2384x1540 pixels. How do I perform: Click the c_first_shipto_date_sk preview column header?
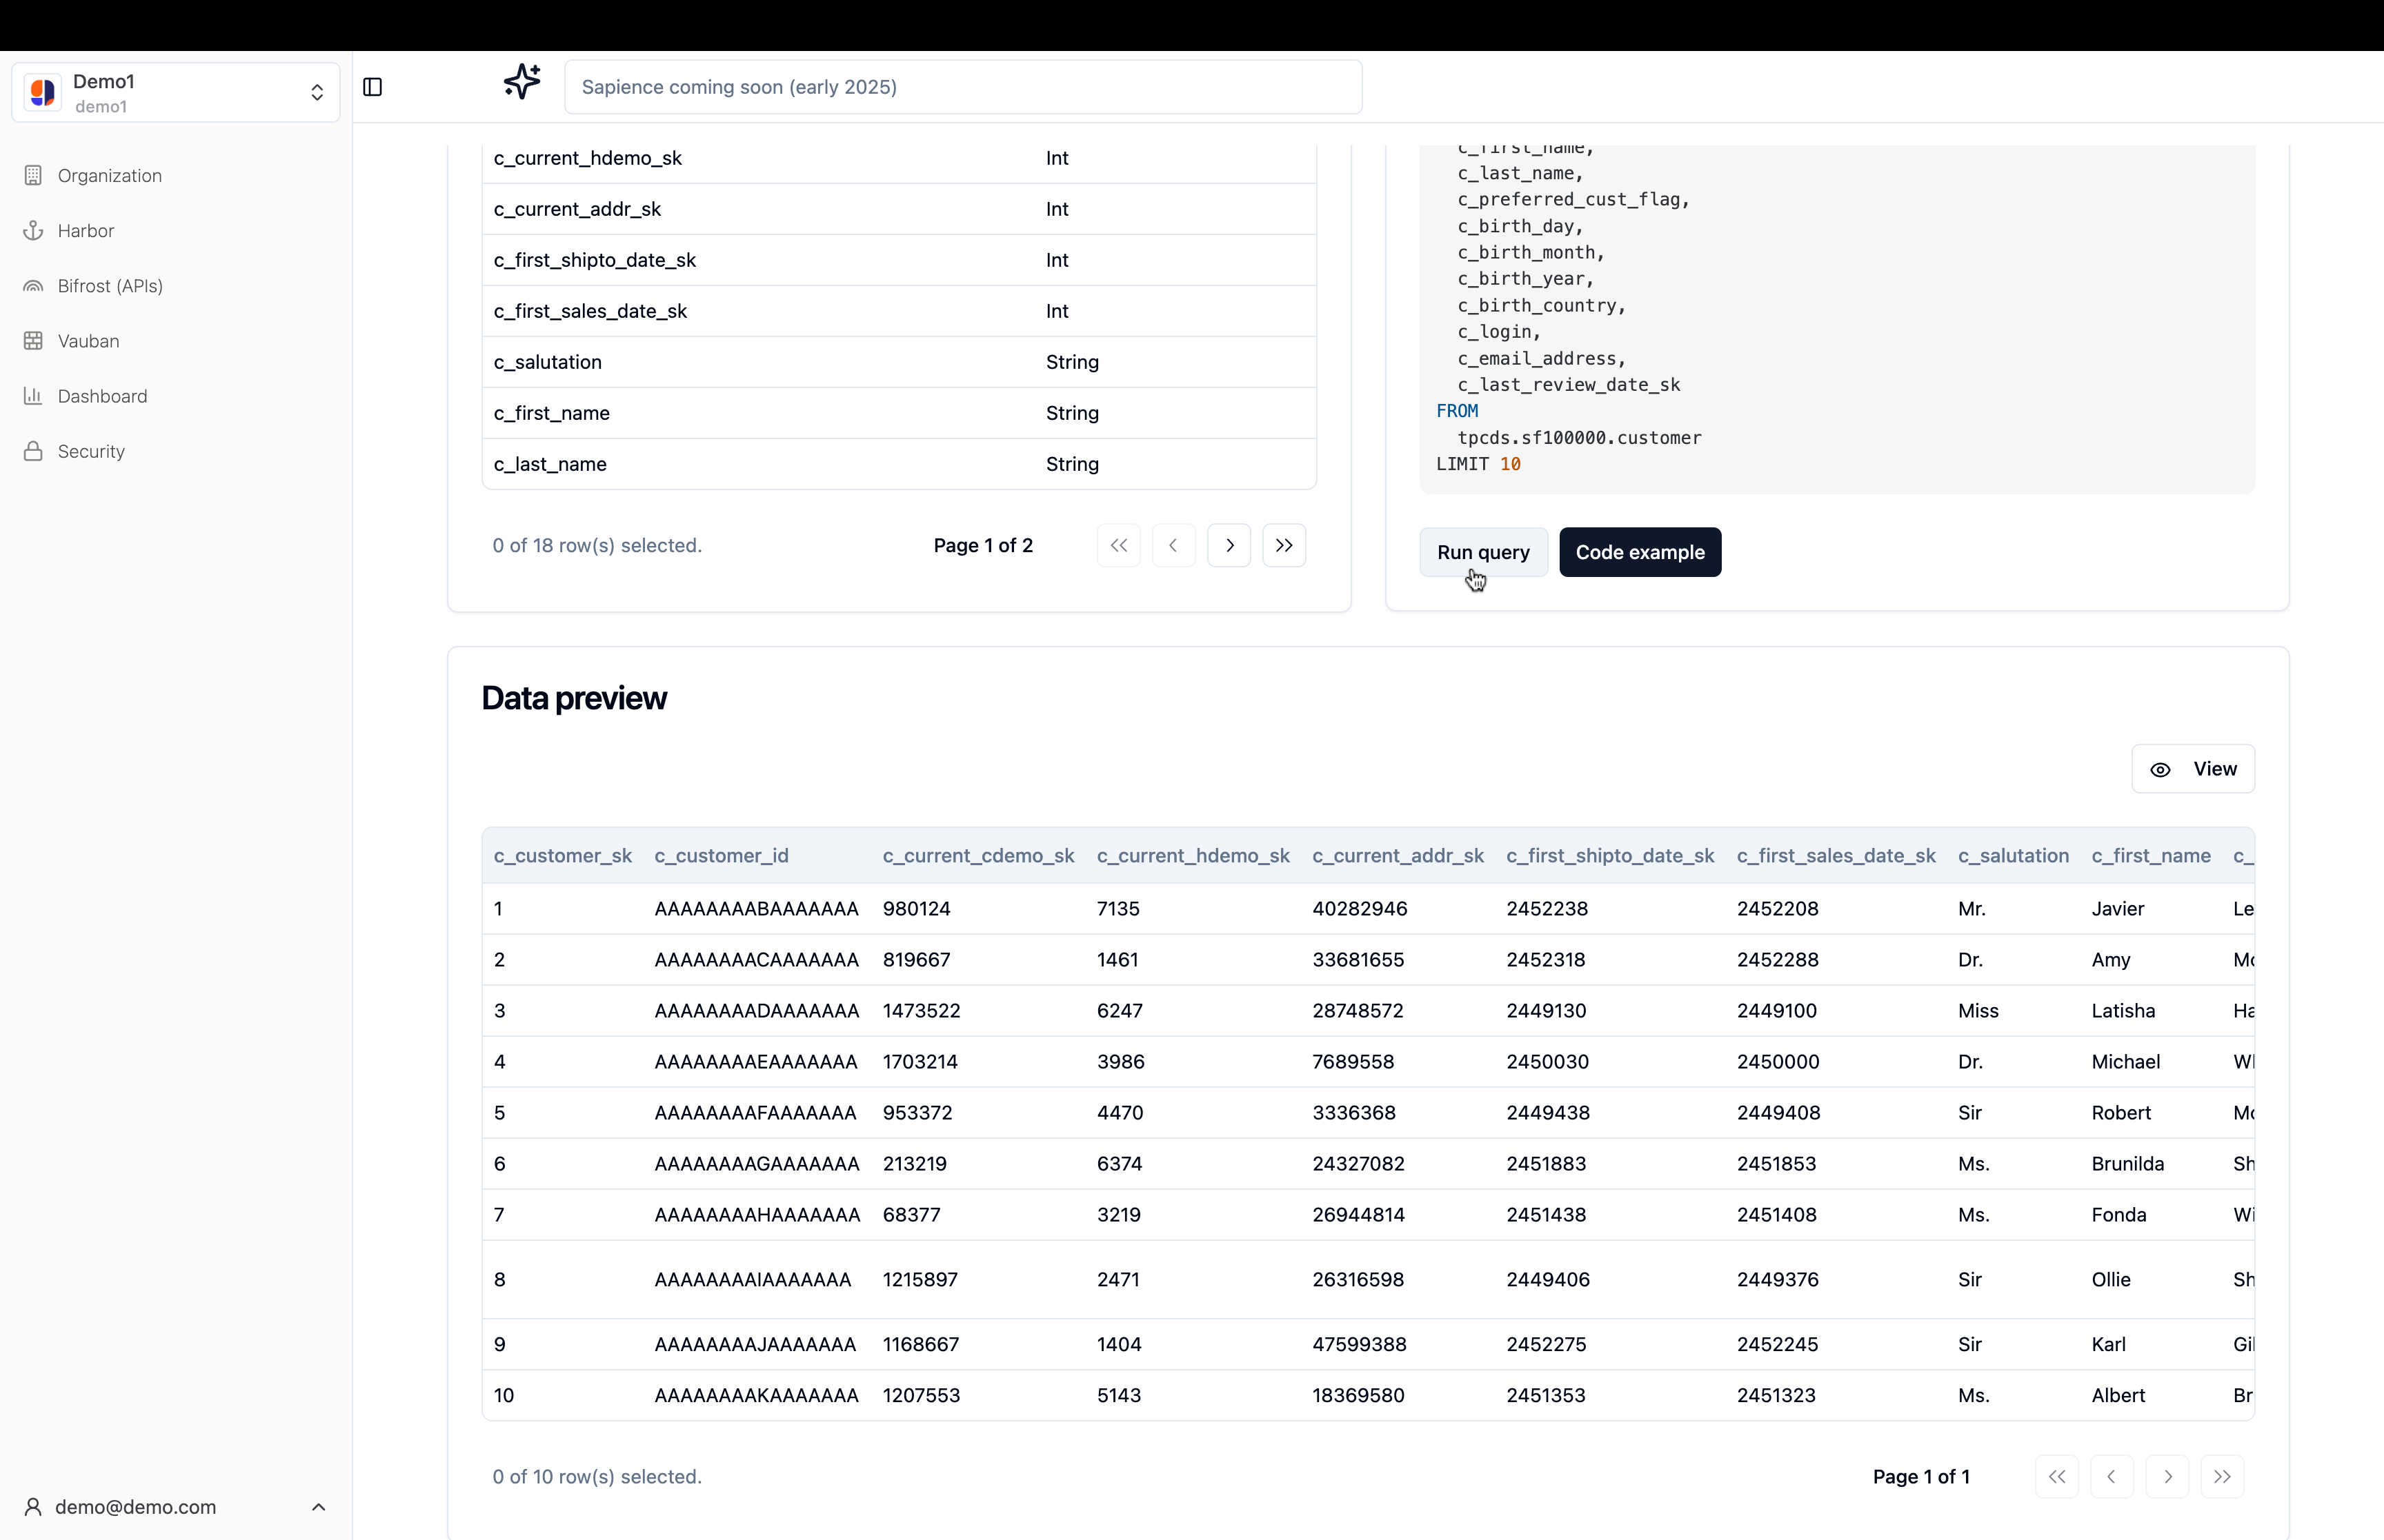[x=1609, y=855]
